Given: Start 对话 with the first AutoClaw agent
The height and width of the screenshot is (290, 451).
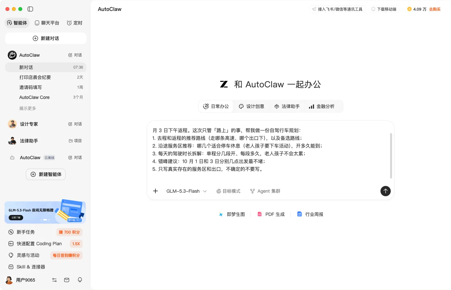Looking at the screenshot, I should pos(75,55).
